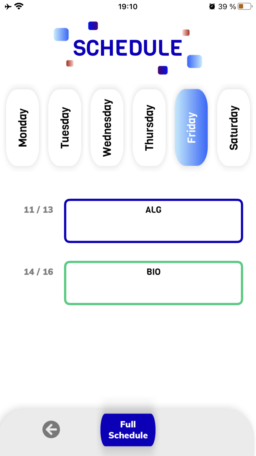Image resolution: width=256 pixels, height=456 pixels.
Task: Open the BIO lesson card
Action: pyautogui.click(x=154, y=283)
